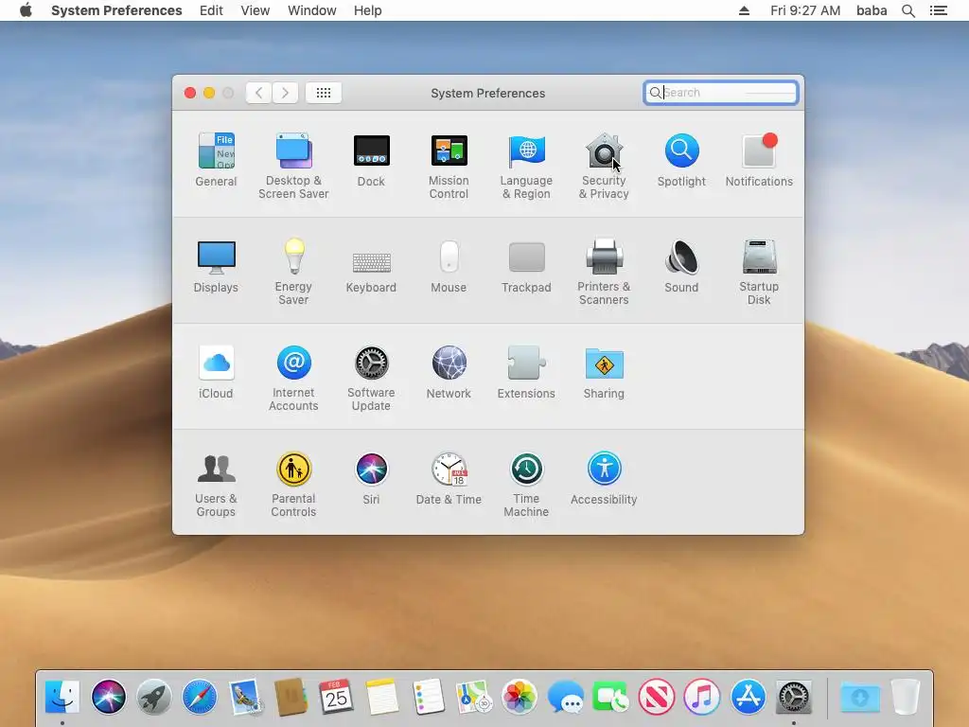Open Reminders from the Dock

[x=428, y=697]
